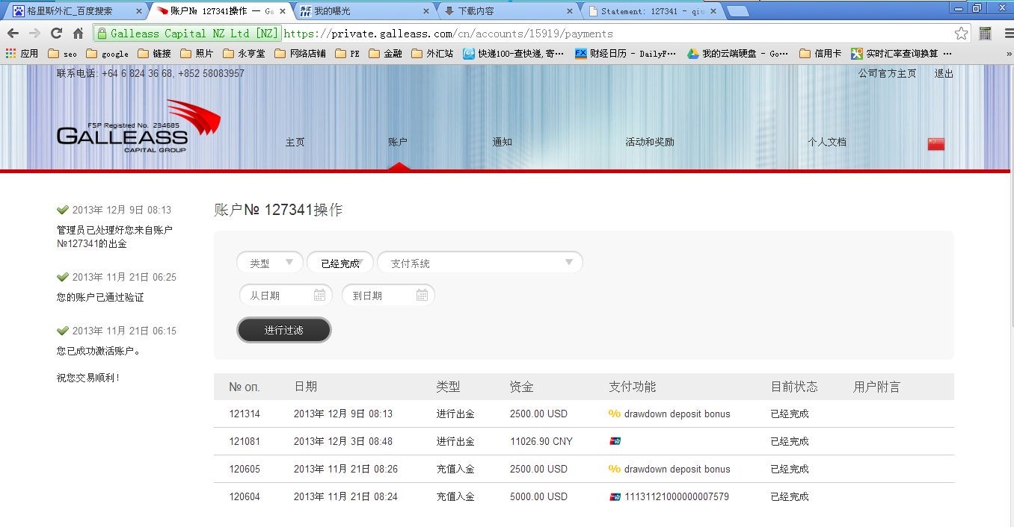Screen dimensions: 1014x527
Task: Open the calculator extension icon
Action: pyautogui.click(x=985, y=34)
